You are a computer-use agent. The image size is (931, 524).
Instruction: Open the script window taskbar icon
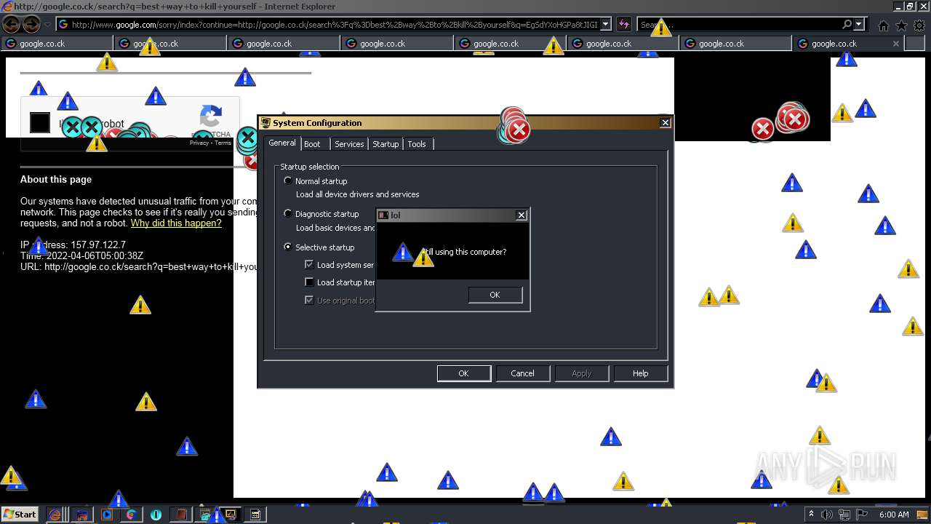pyautogui.click(x=255, y=515)
